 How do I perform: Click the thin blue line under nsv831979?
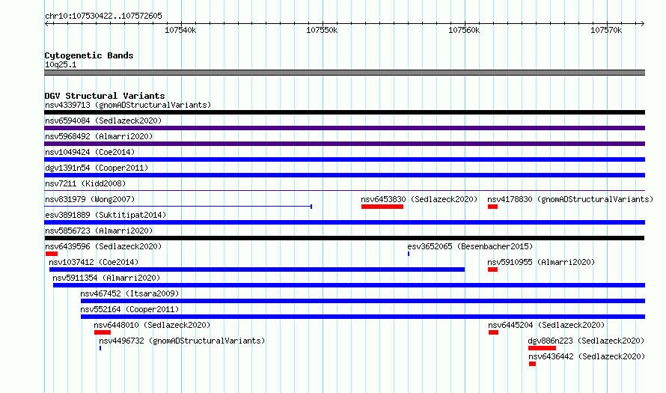pos(178,207)
